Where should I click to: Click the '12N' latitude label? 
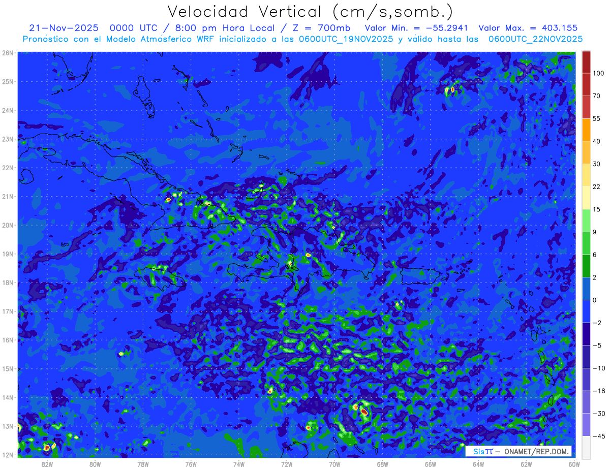[7, 455]
